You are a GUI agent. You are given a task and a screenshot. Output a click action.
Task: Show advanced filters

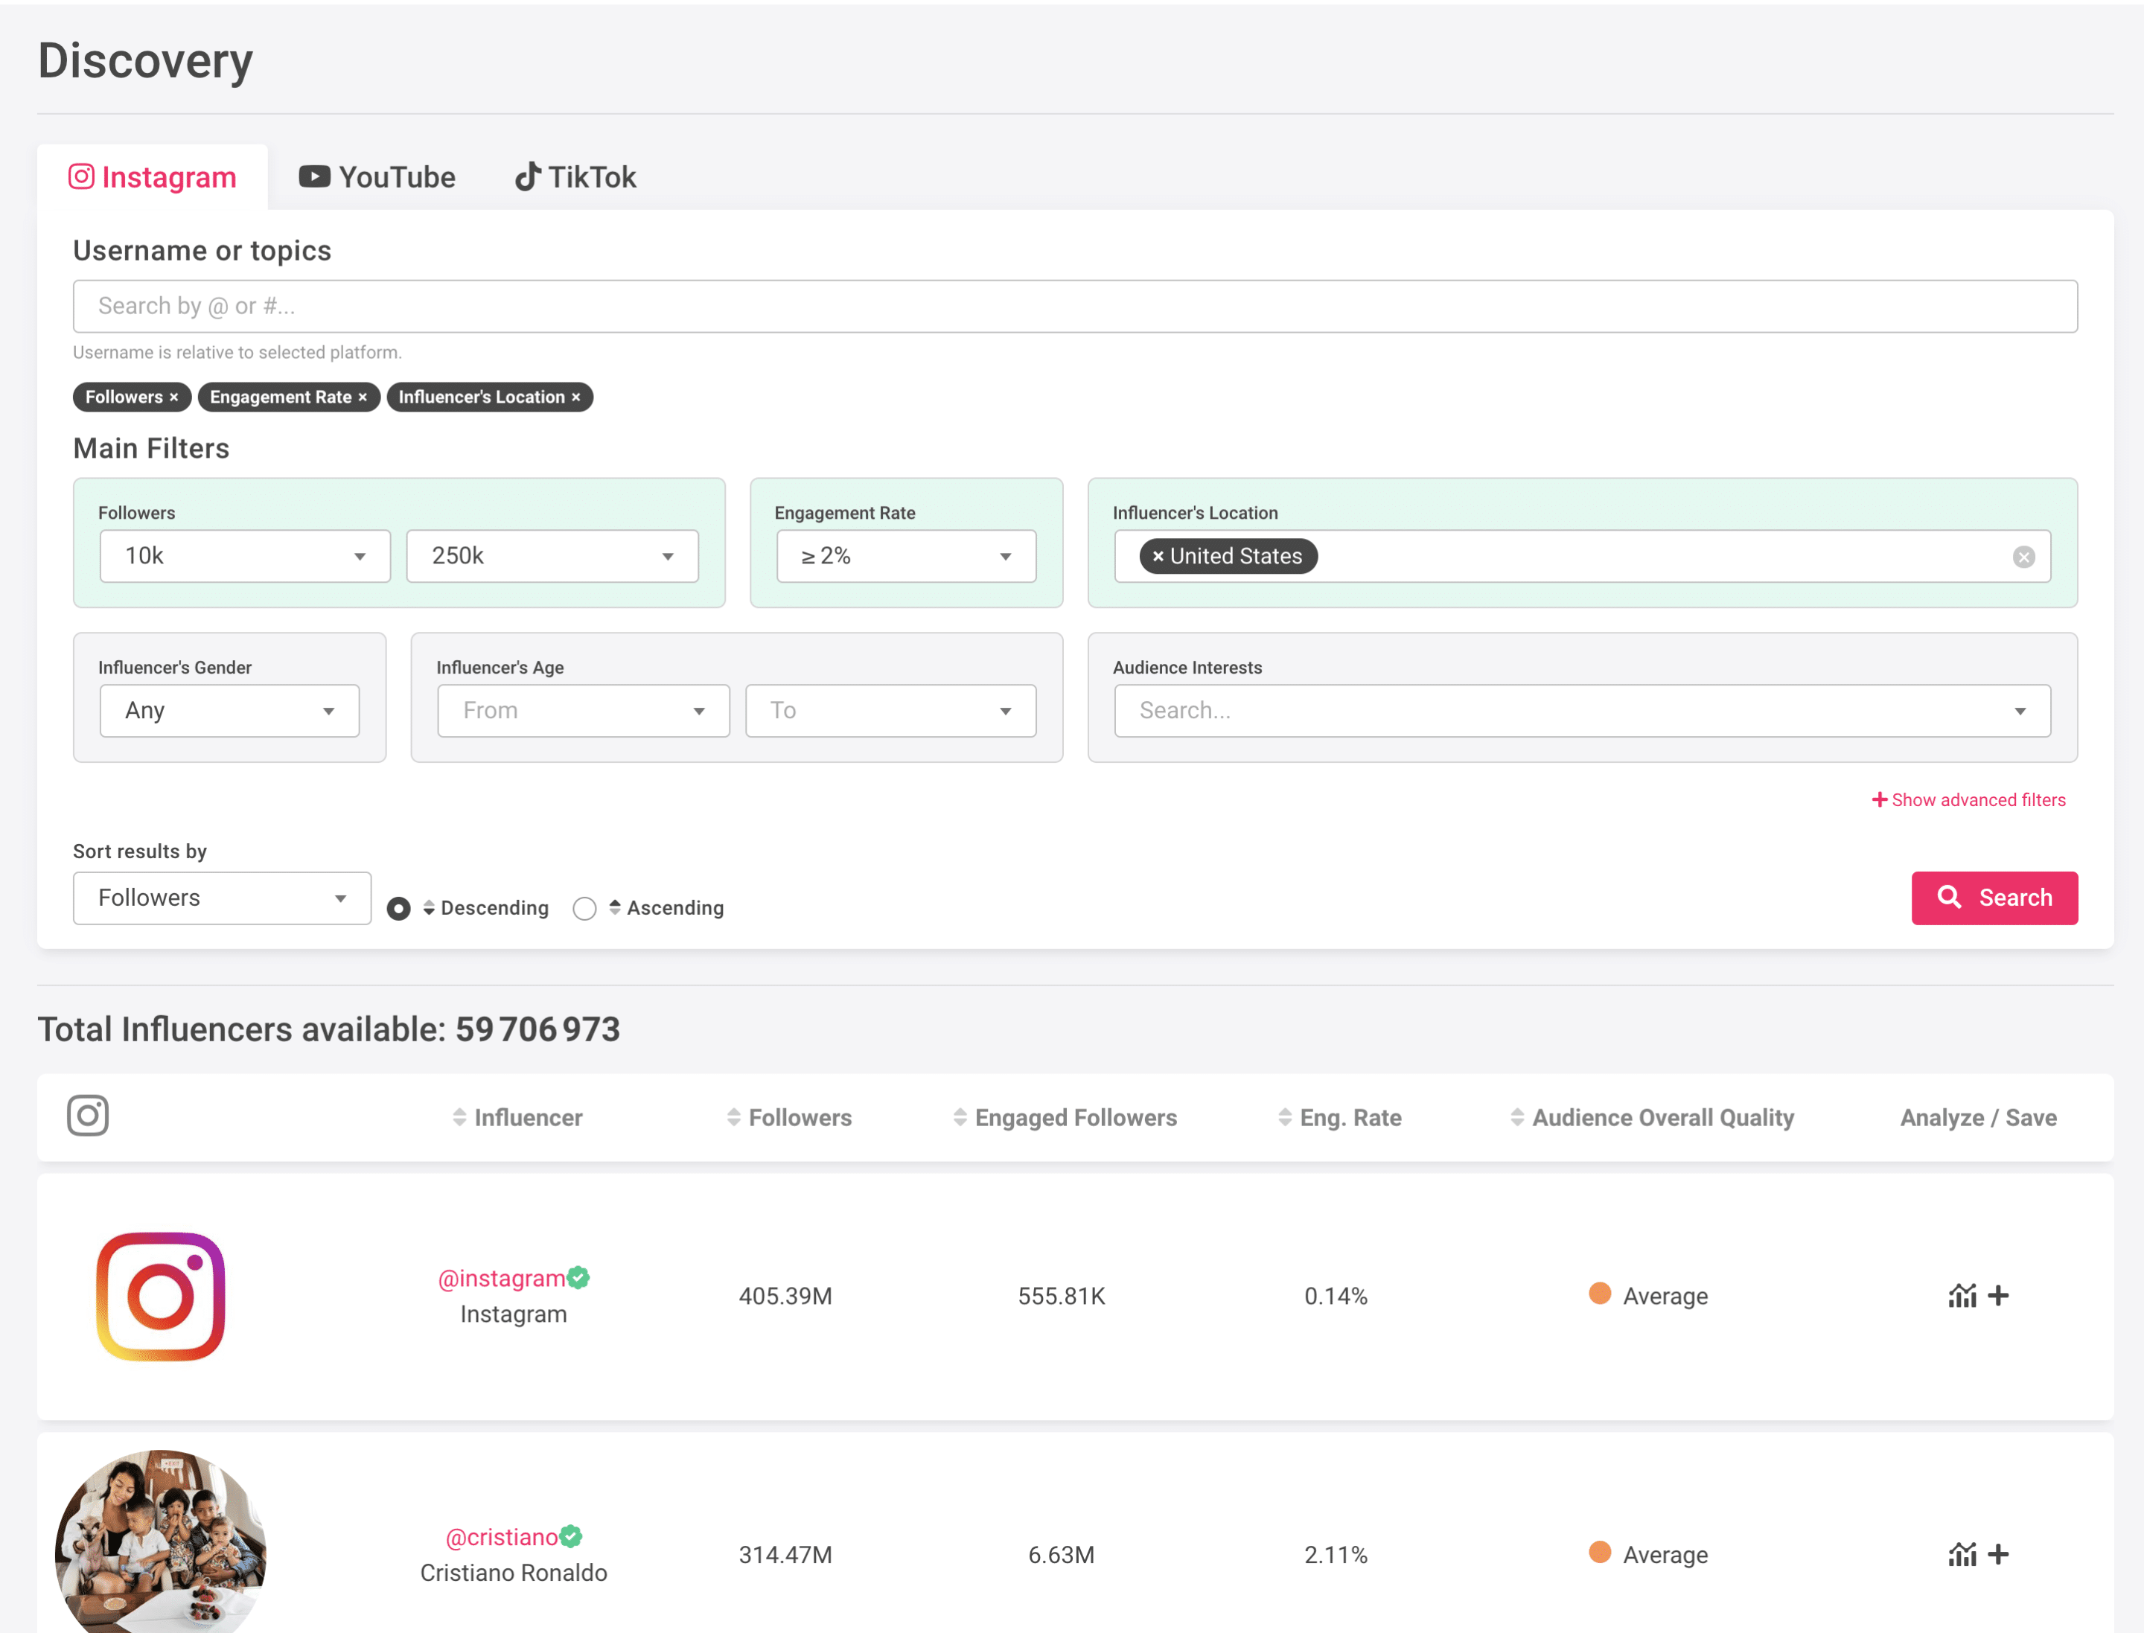click(1969, 800)
